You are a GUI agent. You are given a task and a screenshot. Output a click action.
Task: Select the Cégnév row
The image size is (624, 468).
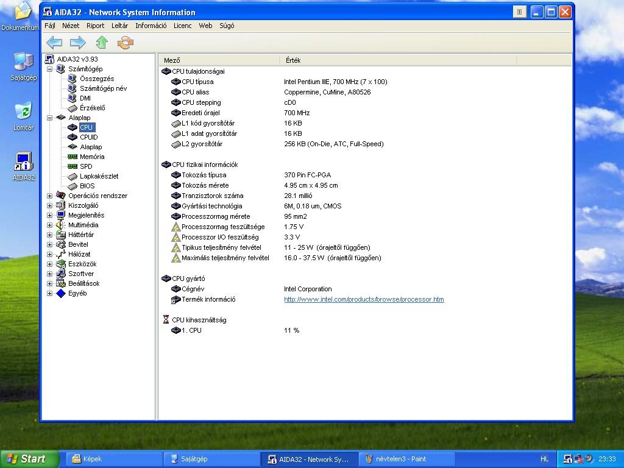[x=251, y=288]
